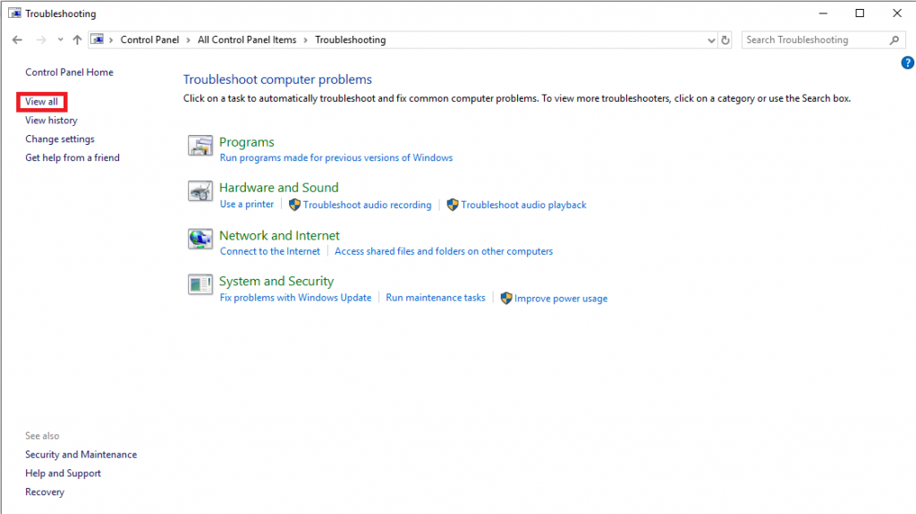Image resolution: width=916 pixels, height=514 pixels.
Task: Click the Network and Internet globe icon
Action: click(200, 239)
